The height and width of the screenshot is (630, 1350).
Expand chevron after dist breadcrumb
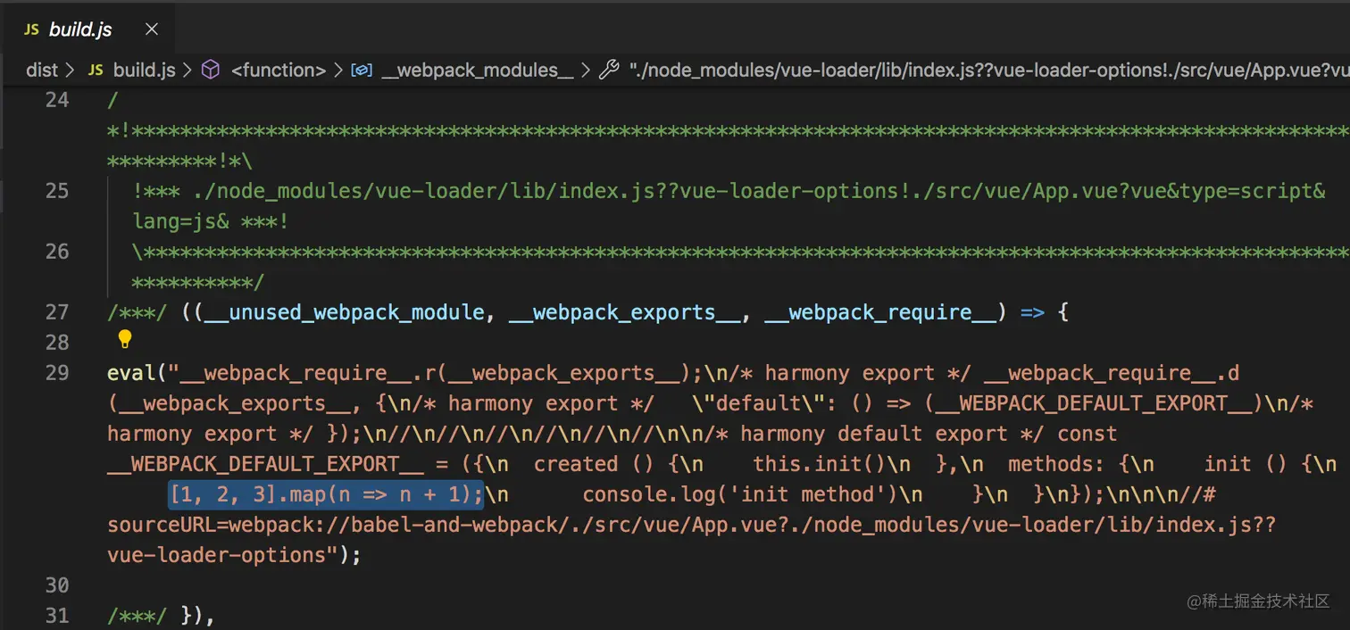tap(70, 70)
